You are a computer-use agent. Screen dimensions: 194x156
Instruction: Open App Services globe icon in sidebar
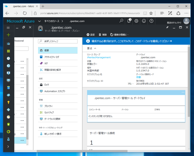(8, 66)
